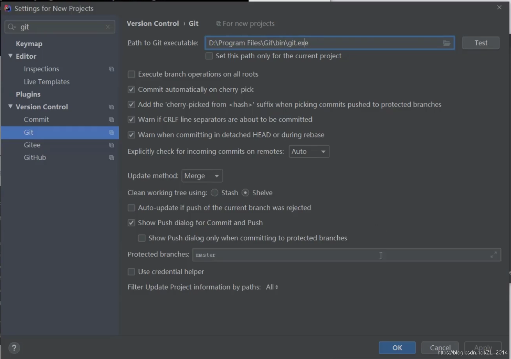Collapse the Editor tree node arrow
This screenshot has width=511, height=359.
click(10, 56)
